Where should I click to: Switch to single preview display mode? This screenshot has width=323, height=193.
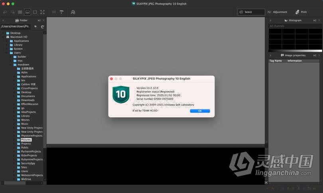(x=35, y=12)
